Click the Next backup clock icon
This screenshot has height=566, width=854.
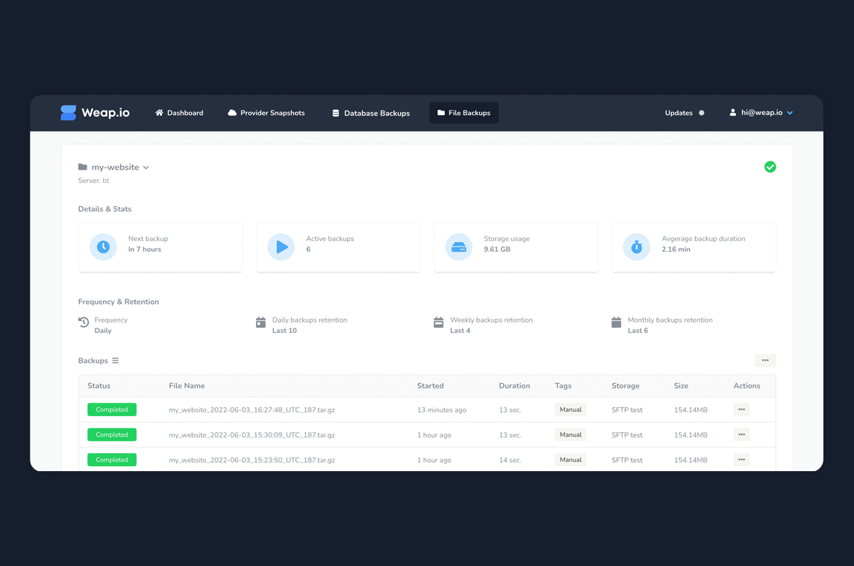(103, 246)
